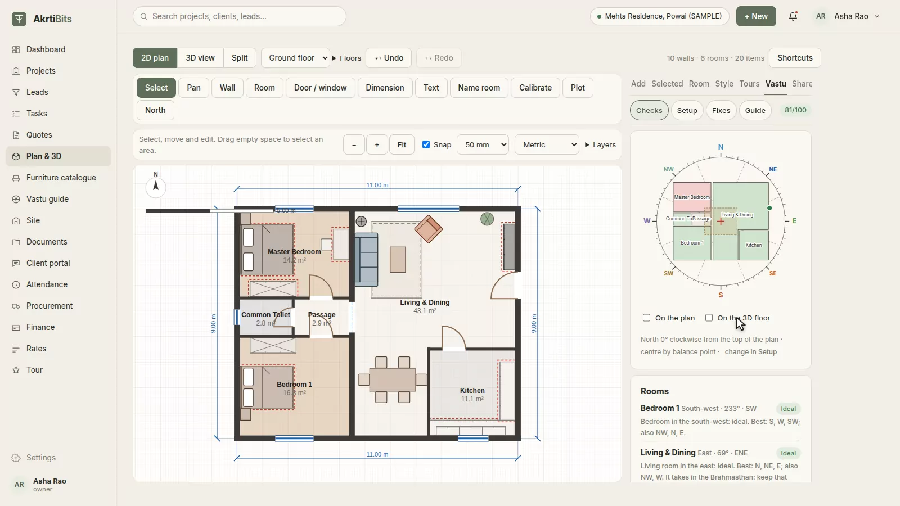The height and width of the screenshot is (506, 900).
Task: Open Tour from the sidebar
Action: pos(58,370)
